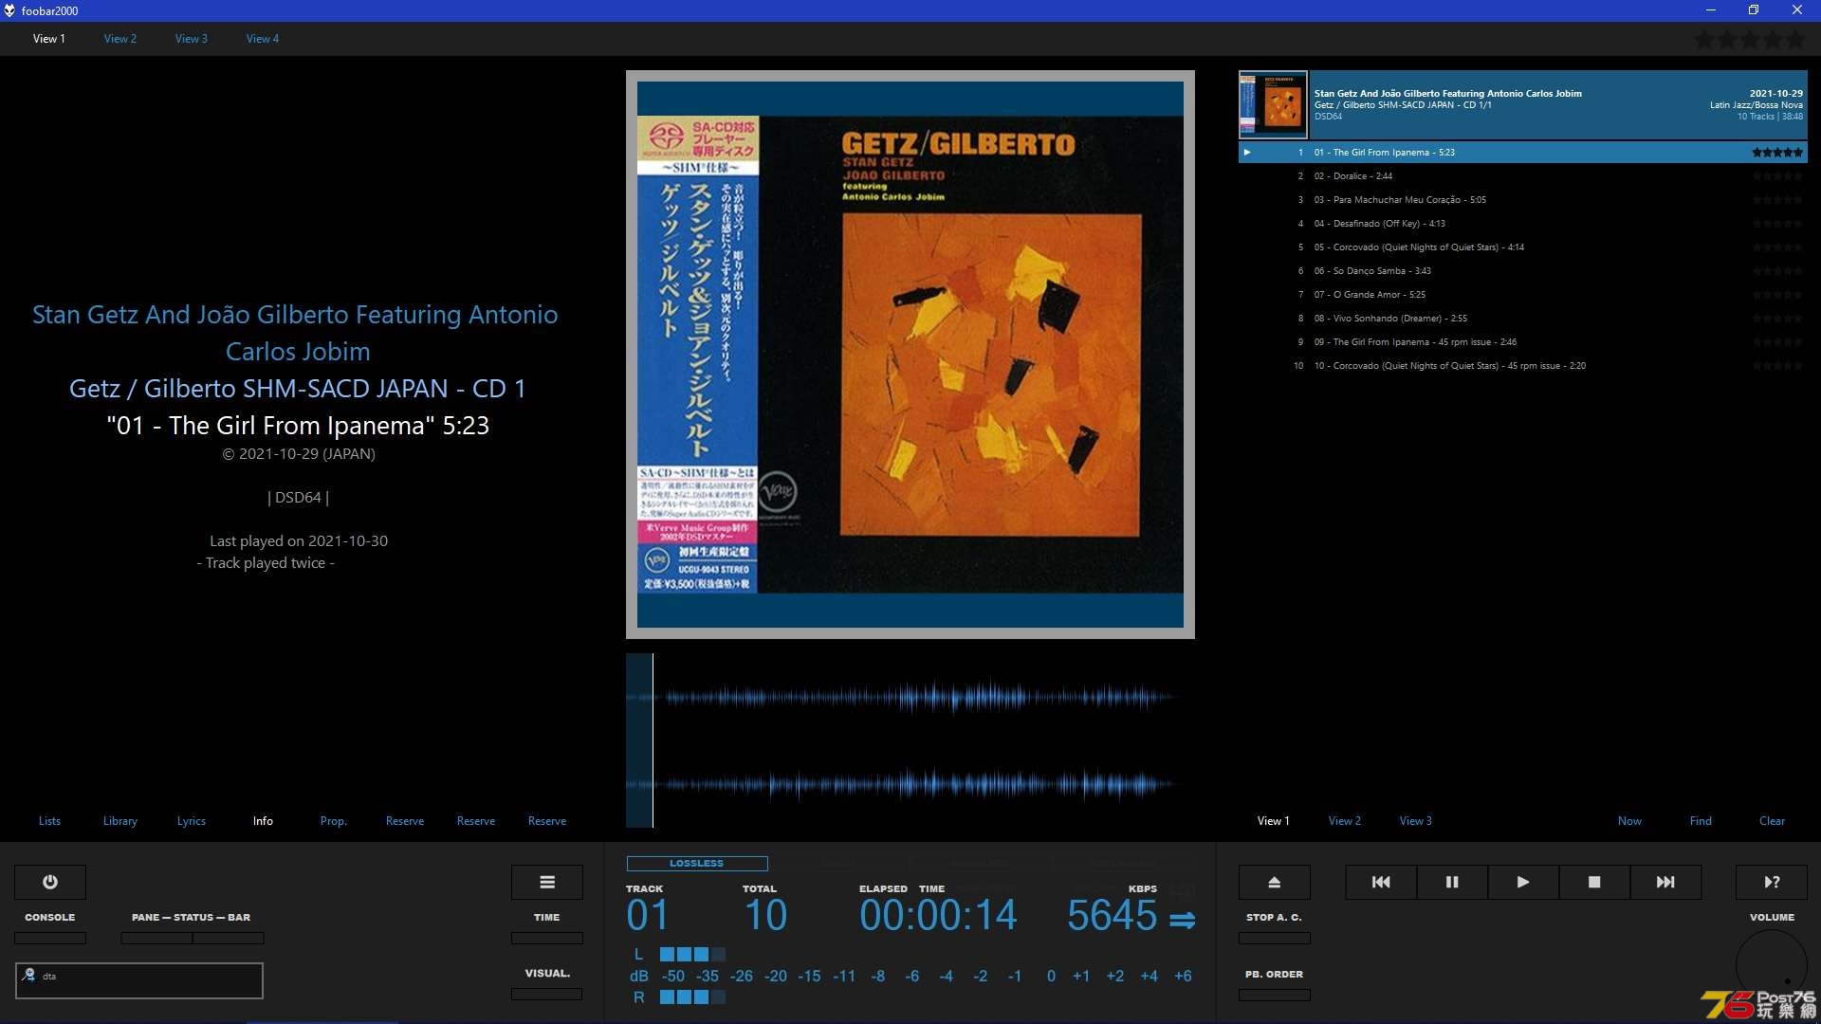Toggle the CONSOLE indicator bar
Screen dimensions: 1821x1024
(50, 938)
